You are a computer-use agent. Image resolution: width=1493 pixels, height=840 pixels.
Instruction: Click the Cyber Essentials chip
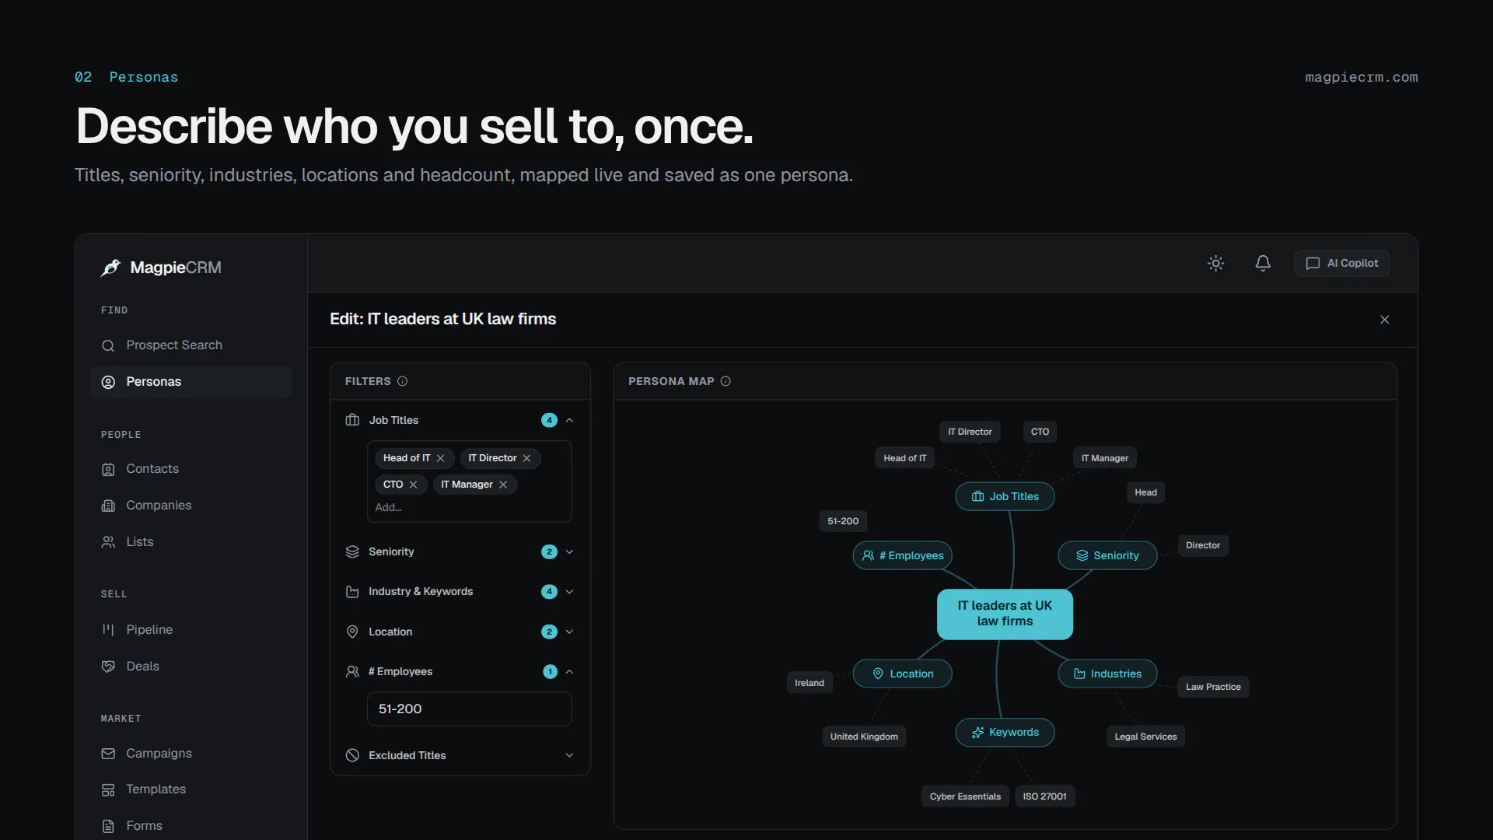(965, 796)
